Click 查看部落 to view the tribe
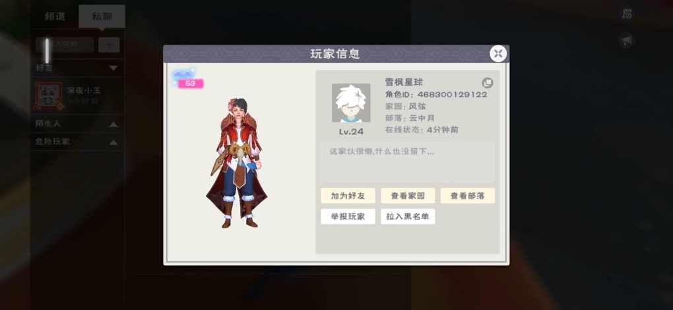The image size is (673, 310). coord(467,195)
